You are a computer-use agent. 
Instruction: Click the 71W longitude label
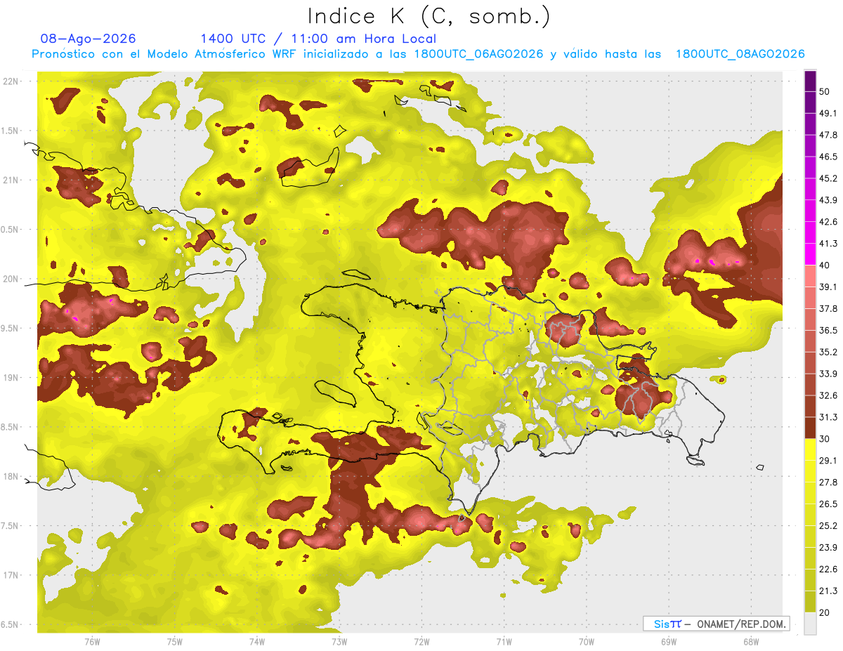(x=504, y=642)
